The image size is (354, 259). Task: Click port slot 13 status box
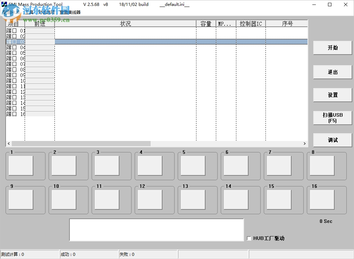pyautogui.click(x=193, y=200)
